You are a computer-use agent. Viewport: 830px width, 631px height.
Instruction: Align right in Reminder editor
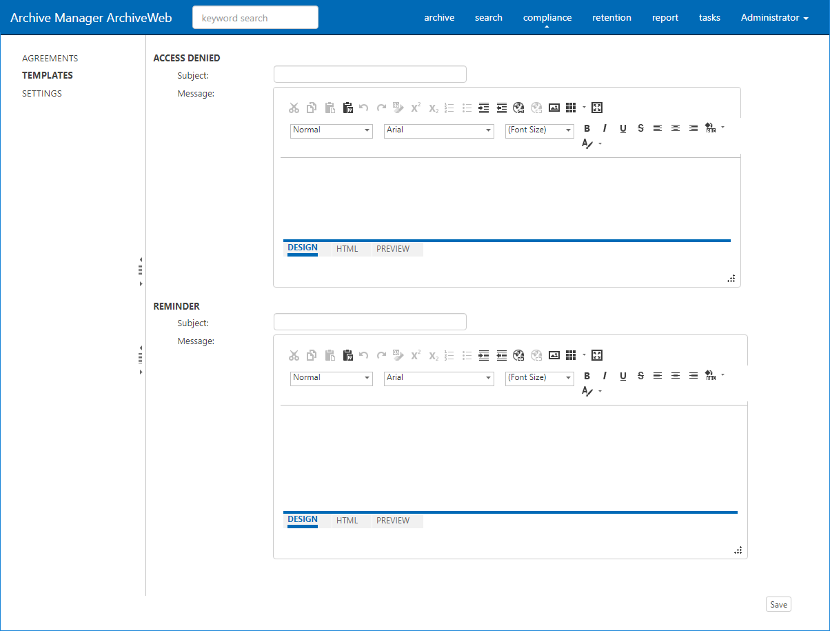pos(694,376)
